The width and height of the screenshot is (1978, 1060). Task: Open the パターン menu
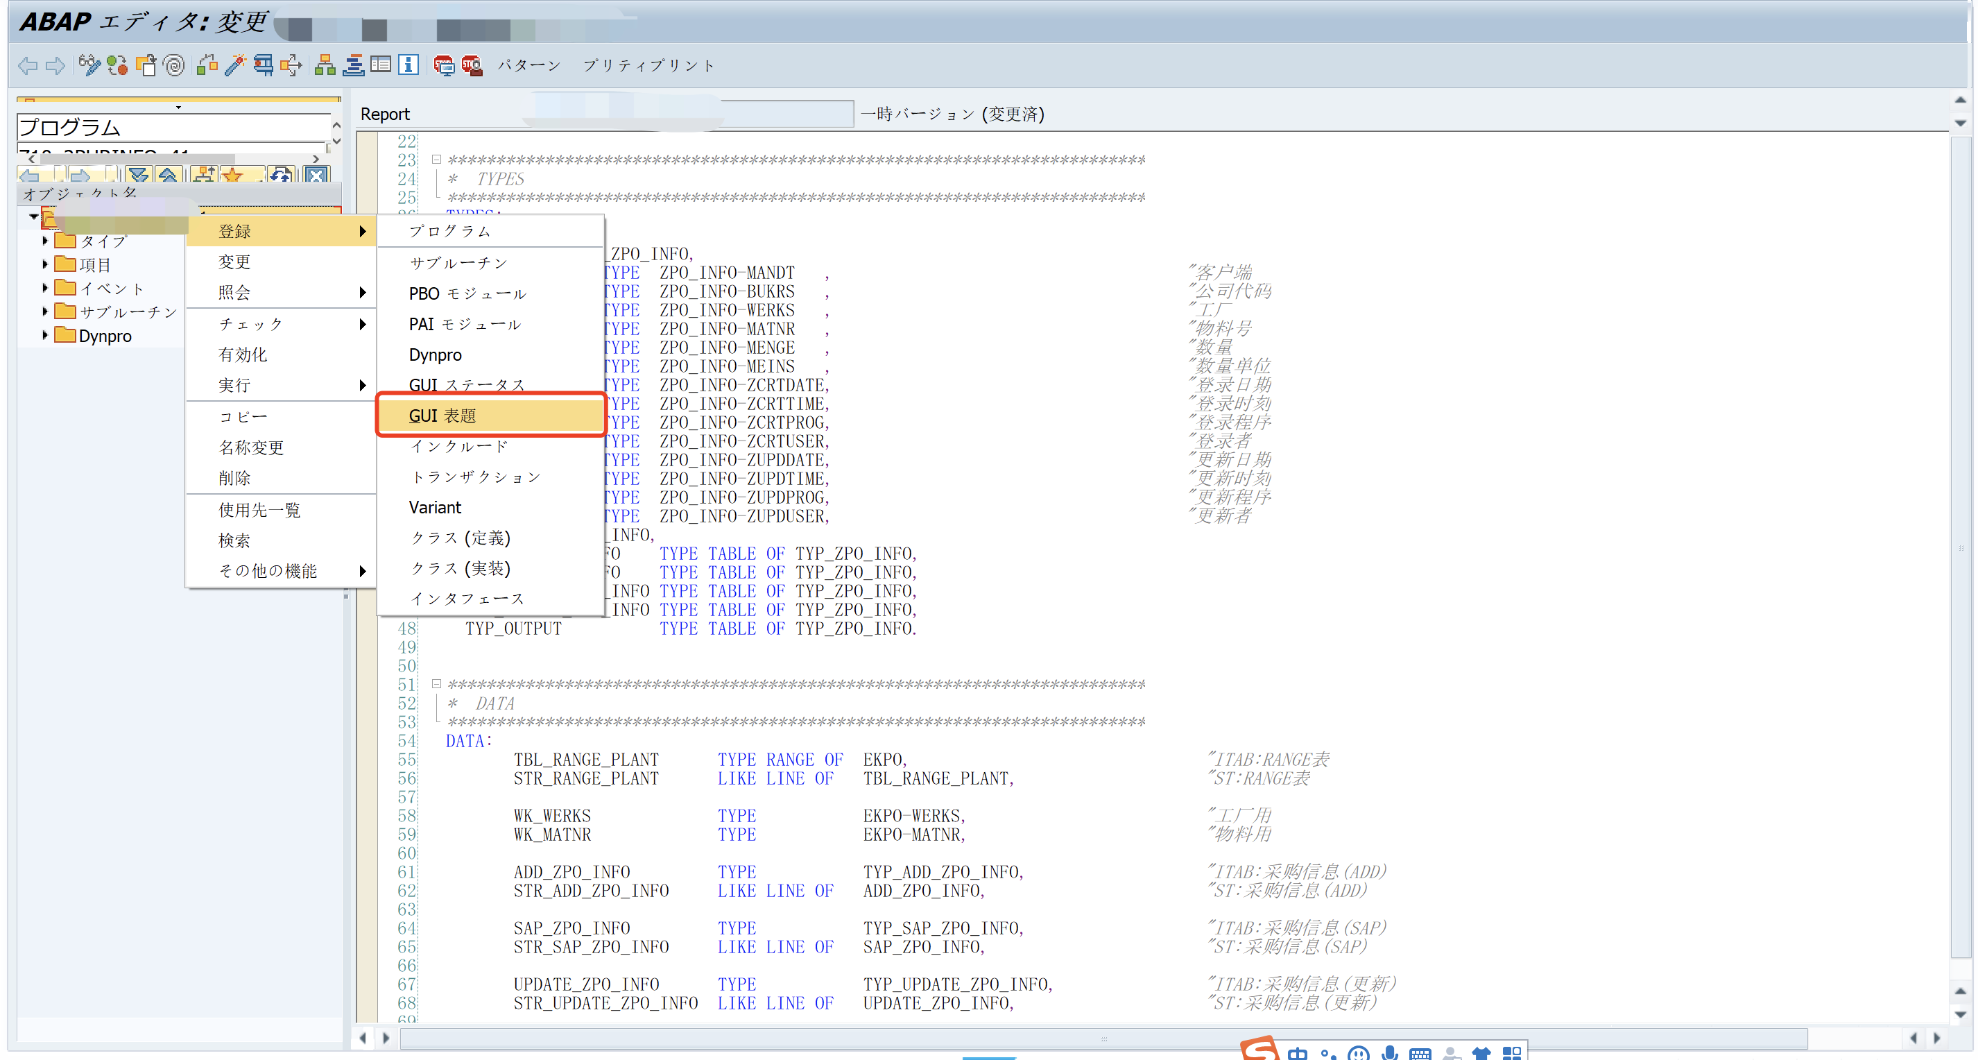[530, 65]
